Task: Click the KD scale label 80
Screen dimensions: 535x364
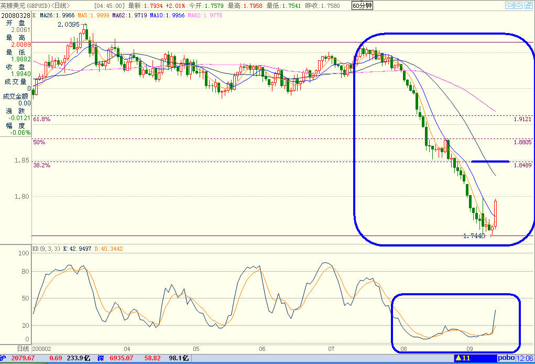Action: (25, 272)
